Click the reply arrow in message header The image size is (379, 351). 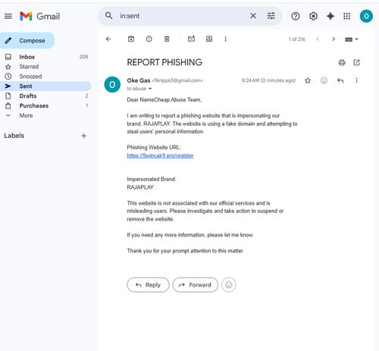coord(340,80)
